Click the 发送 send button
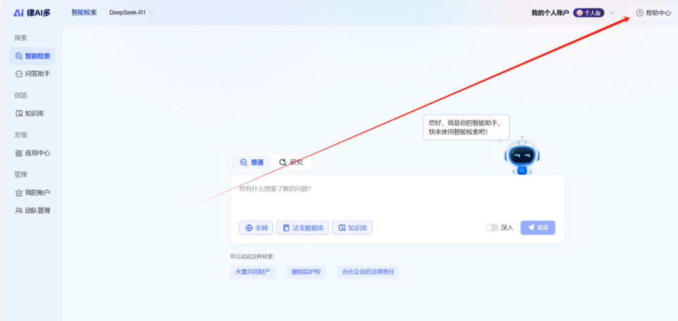Viewport: 678px width, 321px height. [x=538, y=228]
